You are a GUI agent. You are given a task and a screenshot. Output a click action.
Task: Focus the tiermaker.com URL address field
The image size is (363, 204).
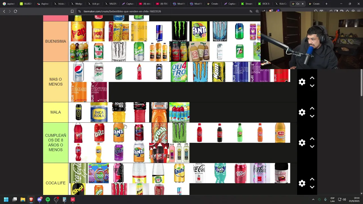tap(122, 11)
